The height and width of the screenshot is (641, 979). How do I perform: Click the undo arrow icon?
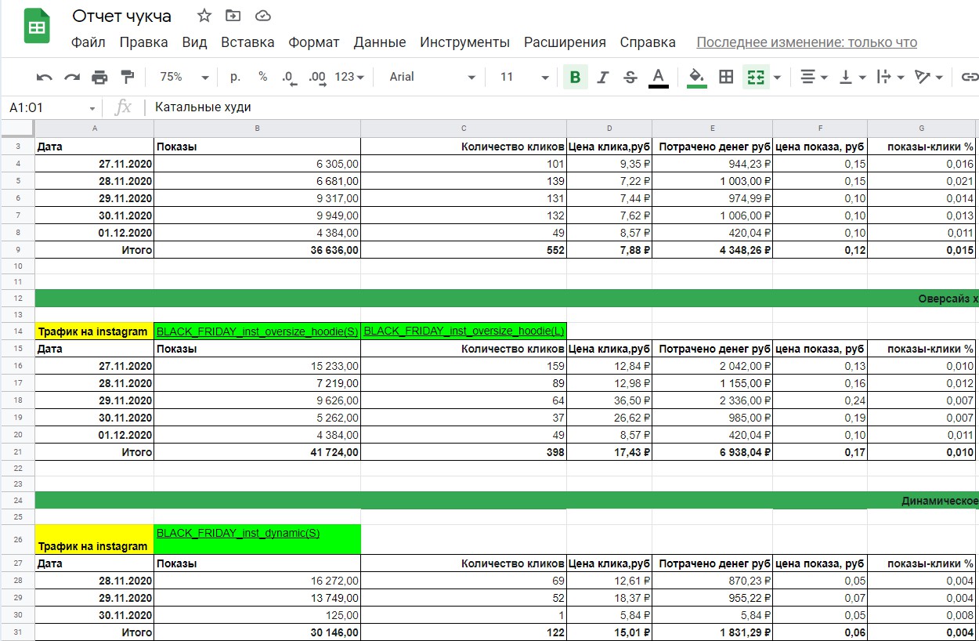tap(45, 77)
